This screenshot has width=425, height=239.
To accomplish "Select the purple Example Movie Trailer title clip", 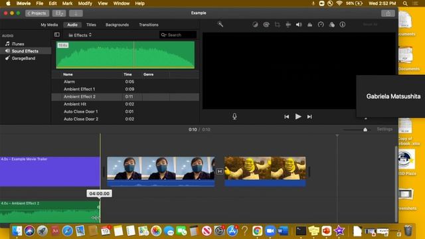I will 50,171.
